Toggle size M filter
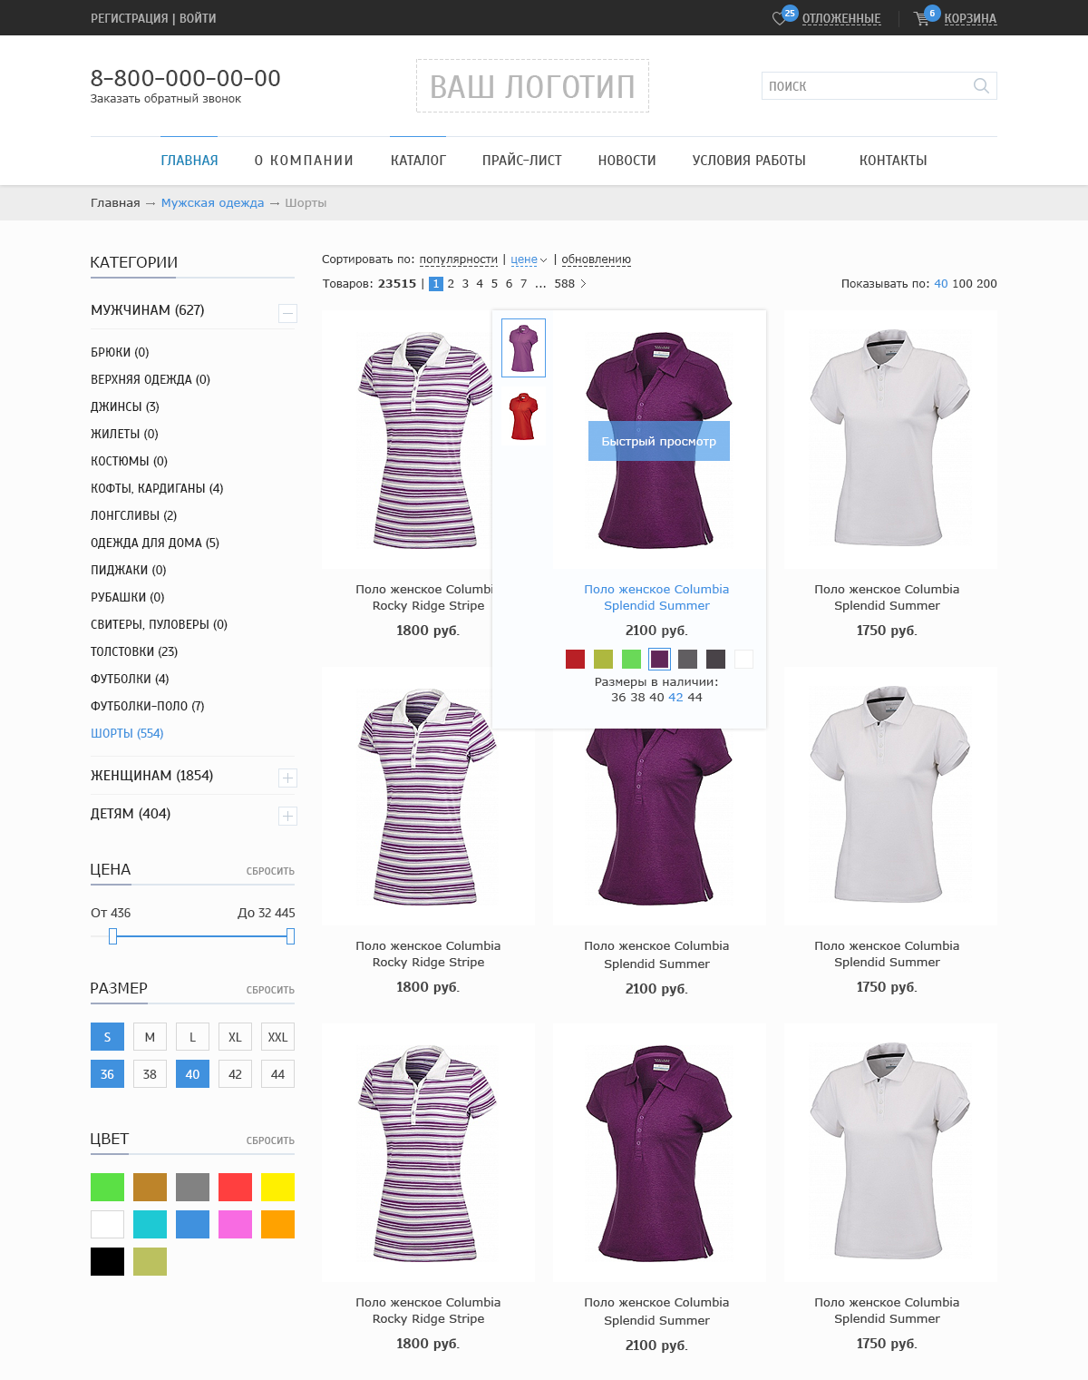This screenshot has width=1088, height=1380. 150,1037
